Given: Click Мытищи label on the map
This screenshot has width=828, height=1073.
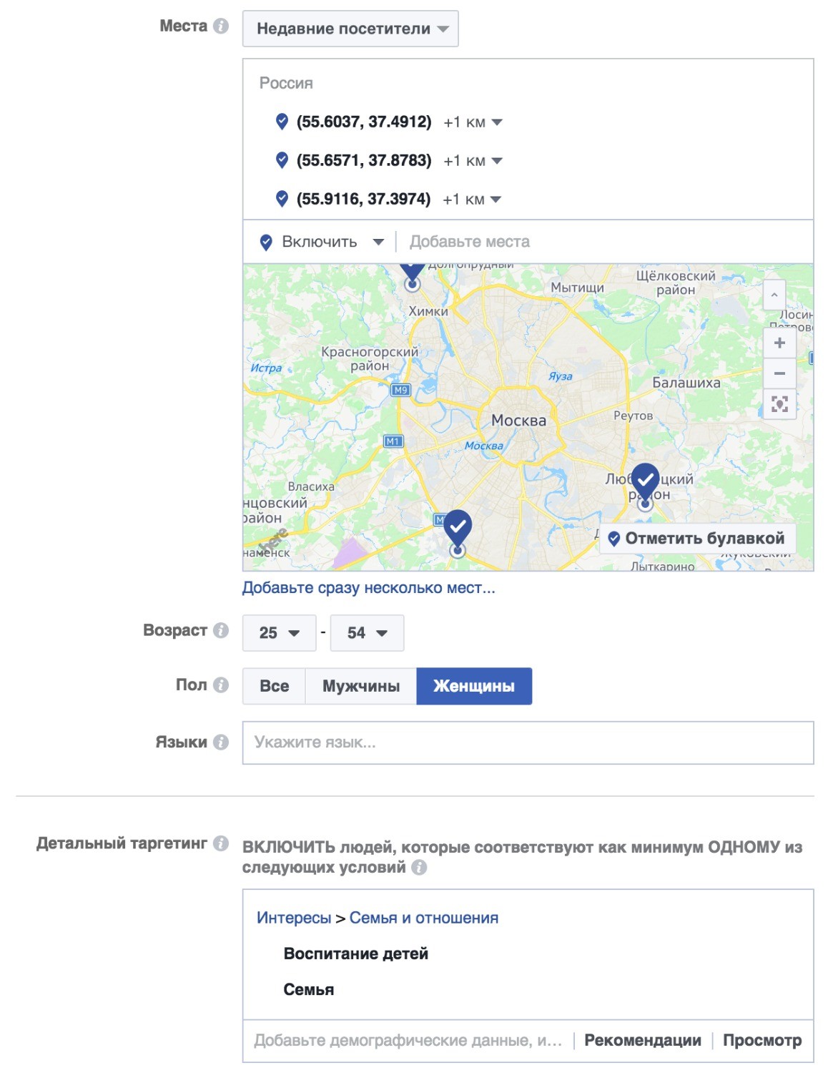Looking at the screenshot, I should [577, 288].
